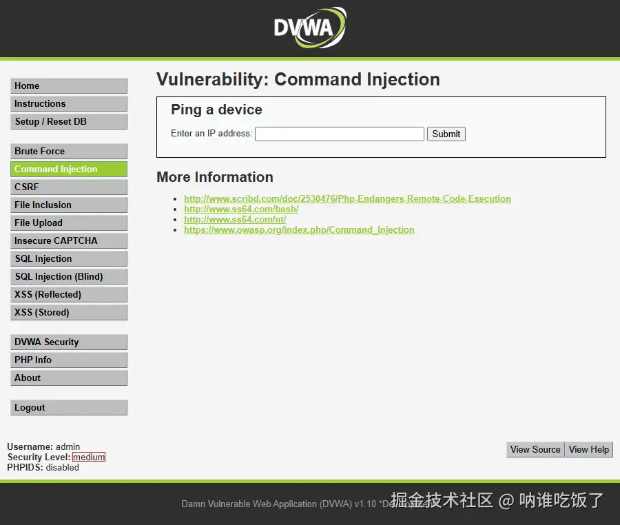Click the Submit button
This screenshot has width=620, height=525.
click(x=446, y=134)
